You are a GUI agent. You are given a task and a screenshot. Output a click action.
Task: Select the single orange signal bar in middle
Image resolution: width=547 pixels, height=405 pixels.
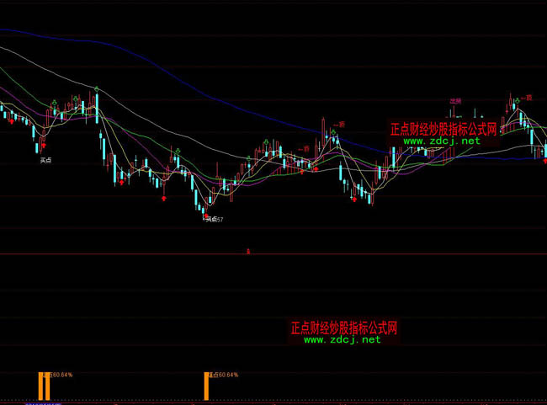tap(206, 386)
